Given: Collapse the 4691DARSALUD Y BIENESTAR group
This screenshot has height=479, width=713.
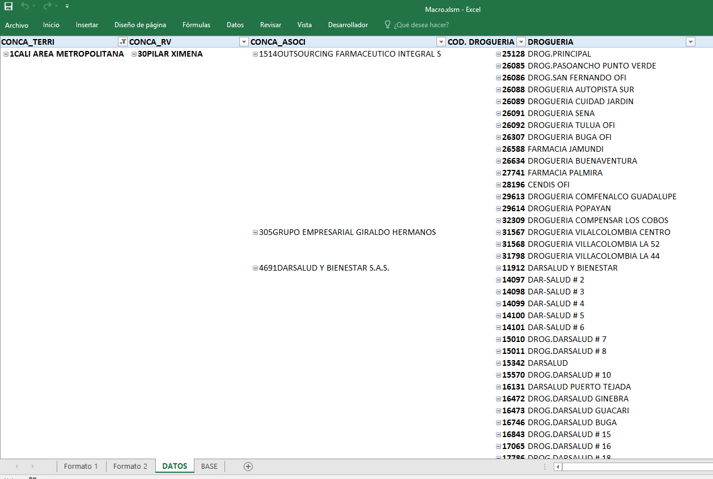Looking at the screenshot, I should (x=255, y=268).
